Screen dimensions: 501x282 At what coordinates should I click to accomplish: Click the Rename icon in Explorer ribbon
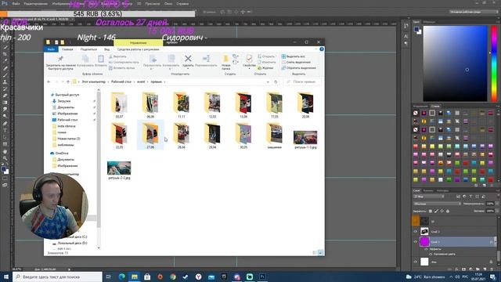pyautogui.click(x=206, y=59)
